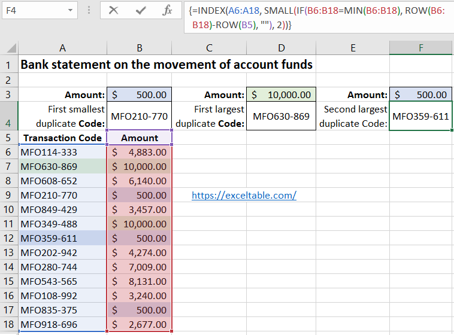
Task: Click the Cancel (X) formula bar icon
Action: click(114, 10)
